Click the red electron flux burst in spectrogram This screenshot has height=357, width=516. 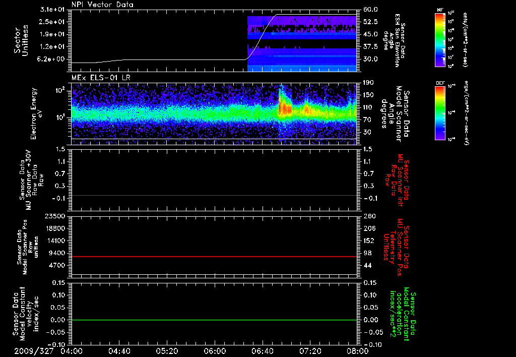pyautogui.click(x=285, y=108)
